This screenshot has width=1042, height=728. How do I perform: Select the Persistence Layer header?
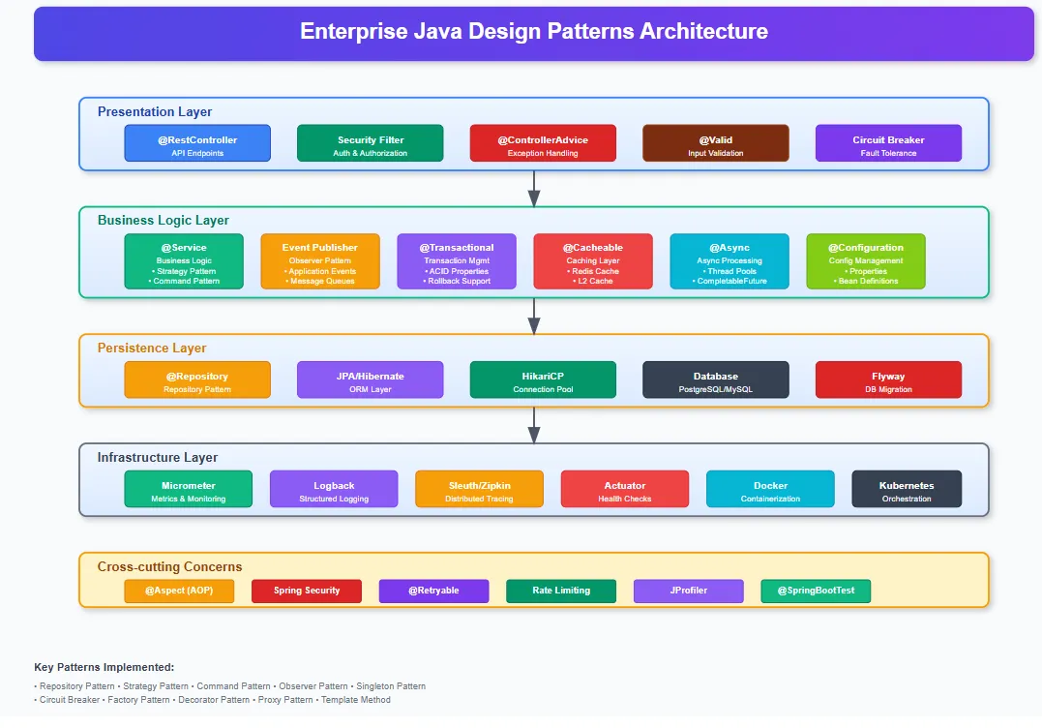point(151,348)
